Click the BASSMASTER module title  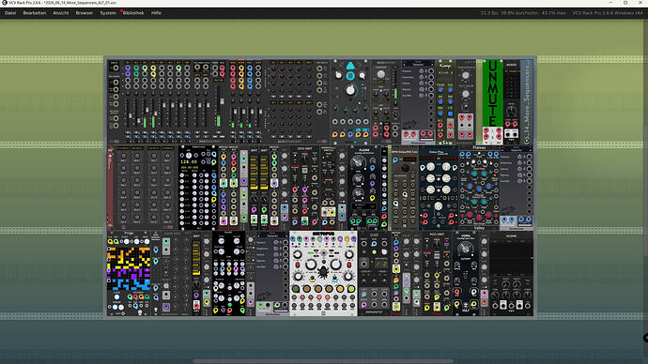386,63
